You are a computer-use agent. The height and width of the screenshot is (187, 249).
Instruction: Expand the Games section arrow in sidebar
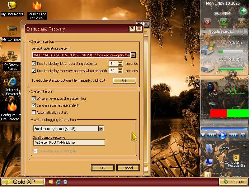pyautogui.click(x=246, y=147)
